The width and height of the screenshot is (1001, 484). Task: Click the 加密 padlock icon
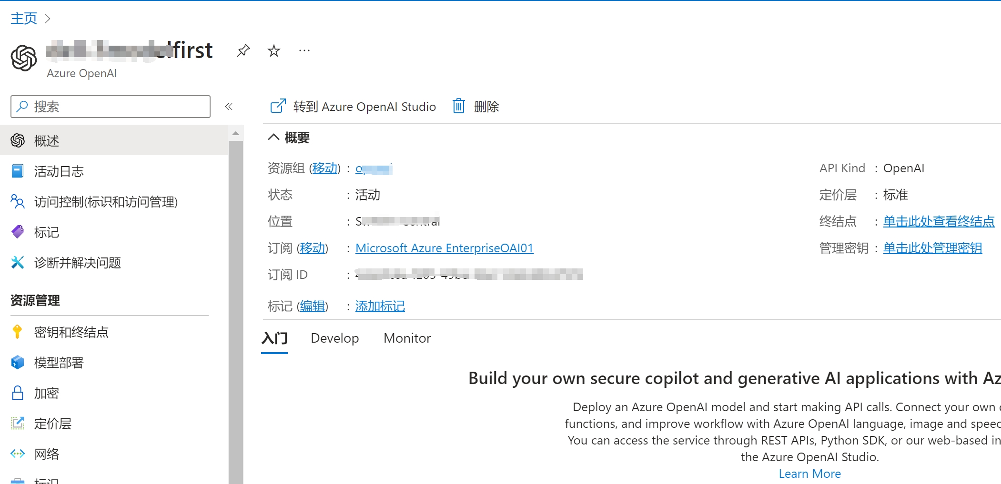point(18,393)
